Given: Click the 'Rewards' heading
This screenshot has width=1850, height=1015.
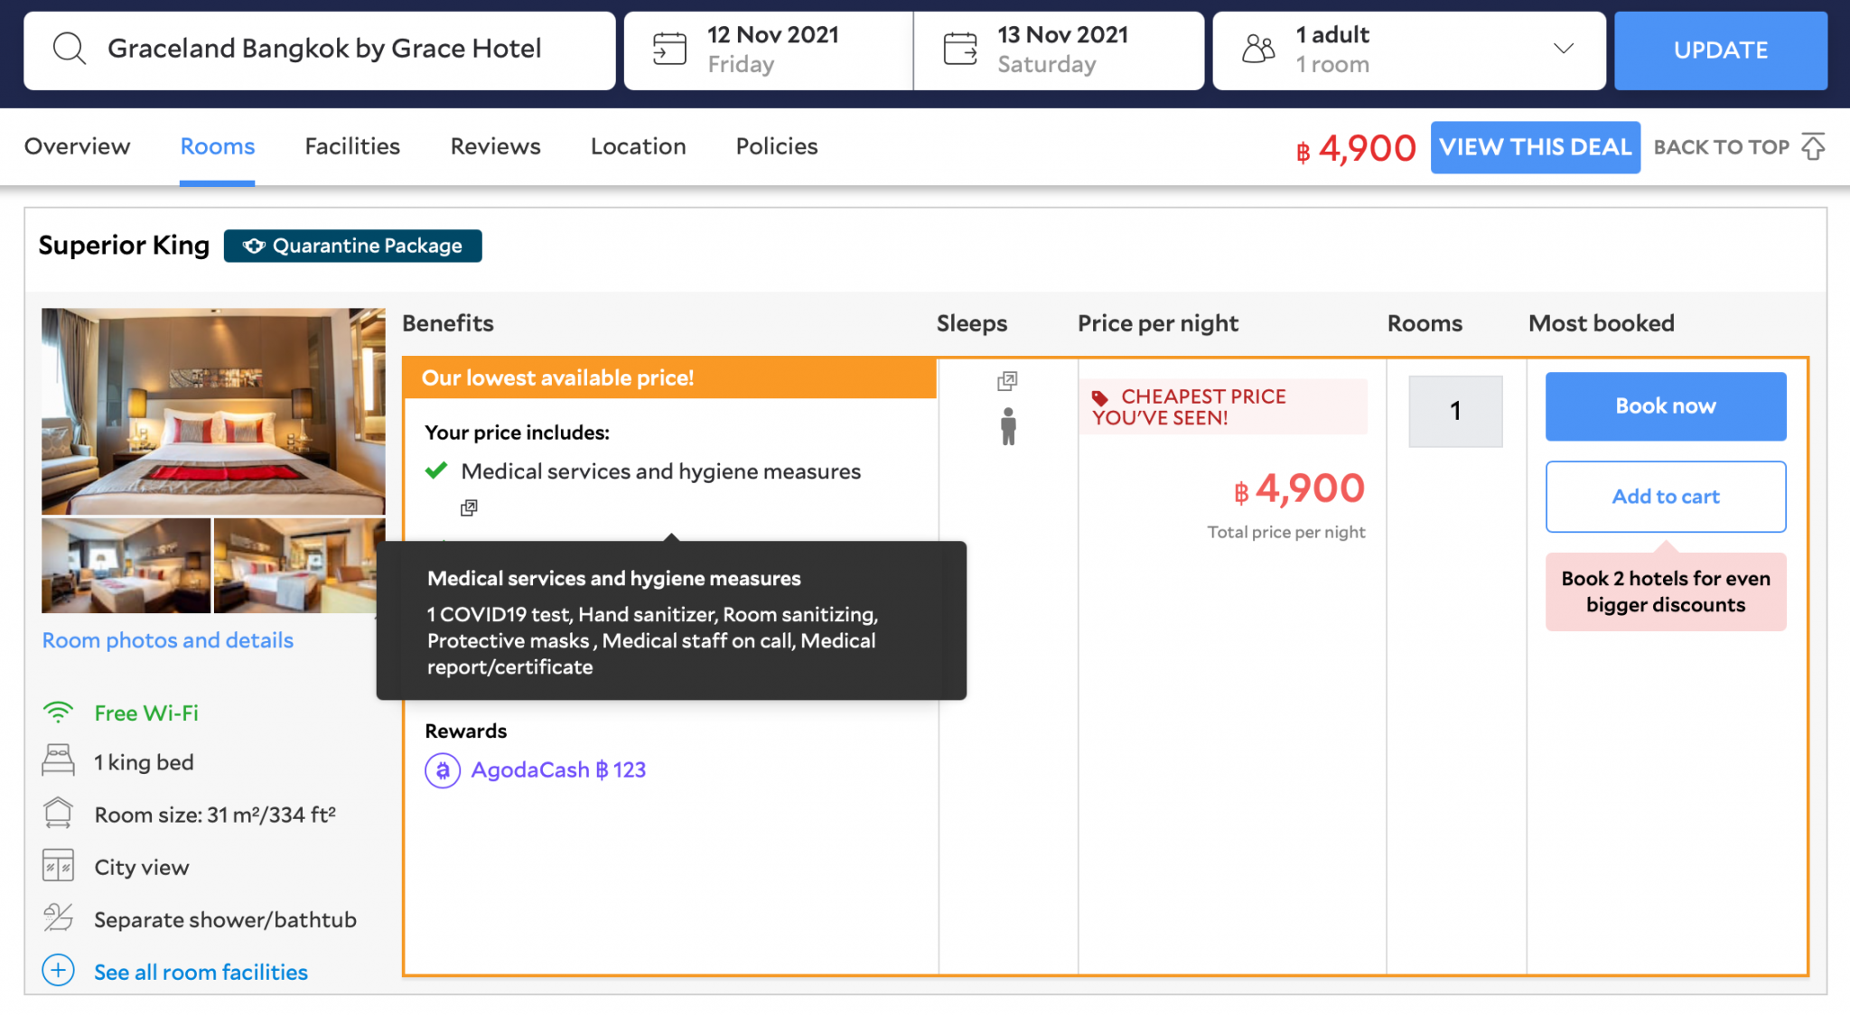Looking at the screenshot, I should click(x=465, y=731).
